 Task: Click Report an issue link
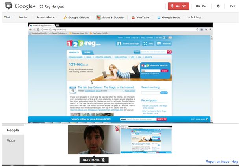217,162
